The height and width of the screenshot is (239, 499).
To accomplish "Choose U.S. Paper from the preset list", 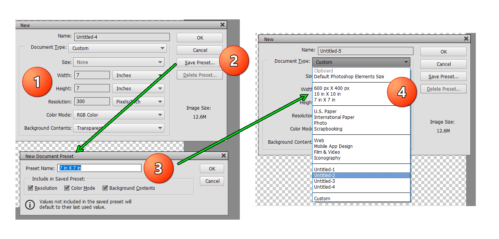I will point(325,111).
